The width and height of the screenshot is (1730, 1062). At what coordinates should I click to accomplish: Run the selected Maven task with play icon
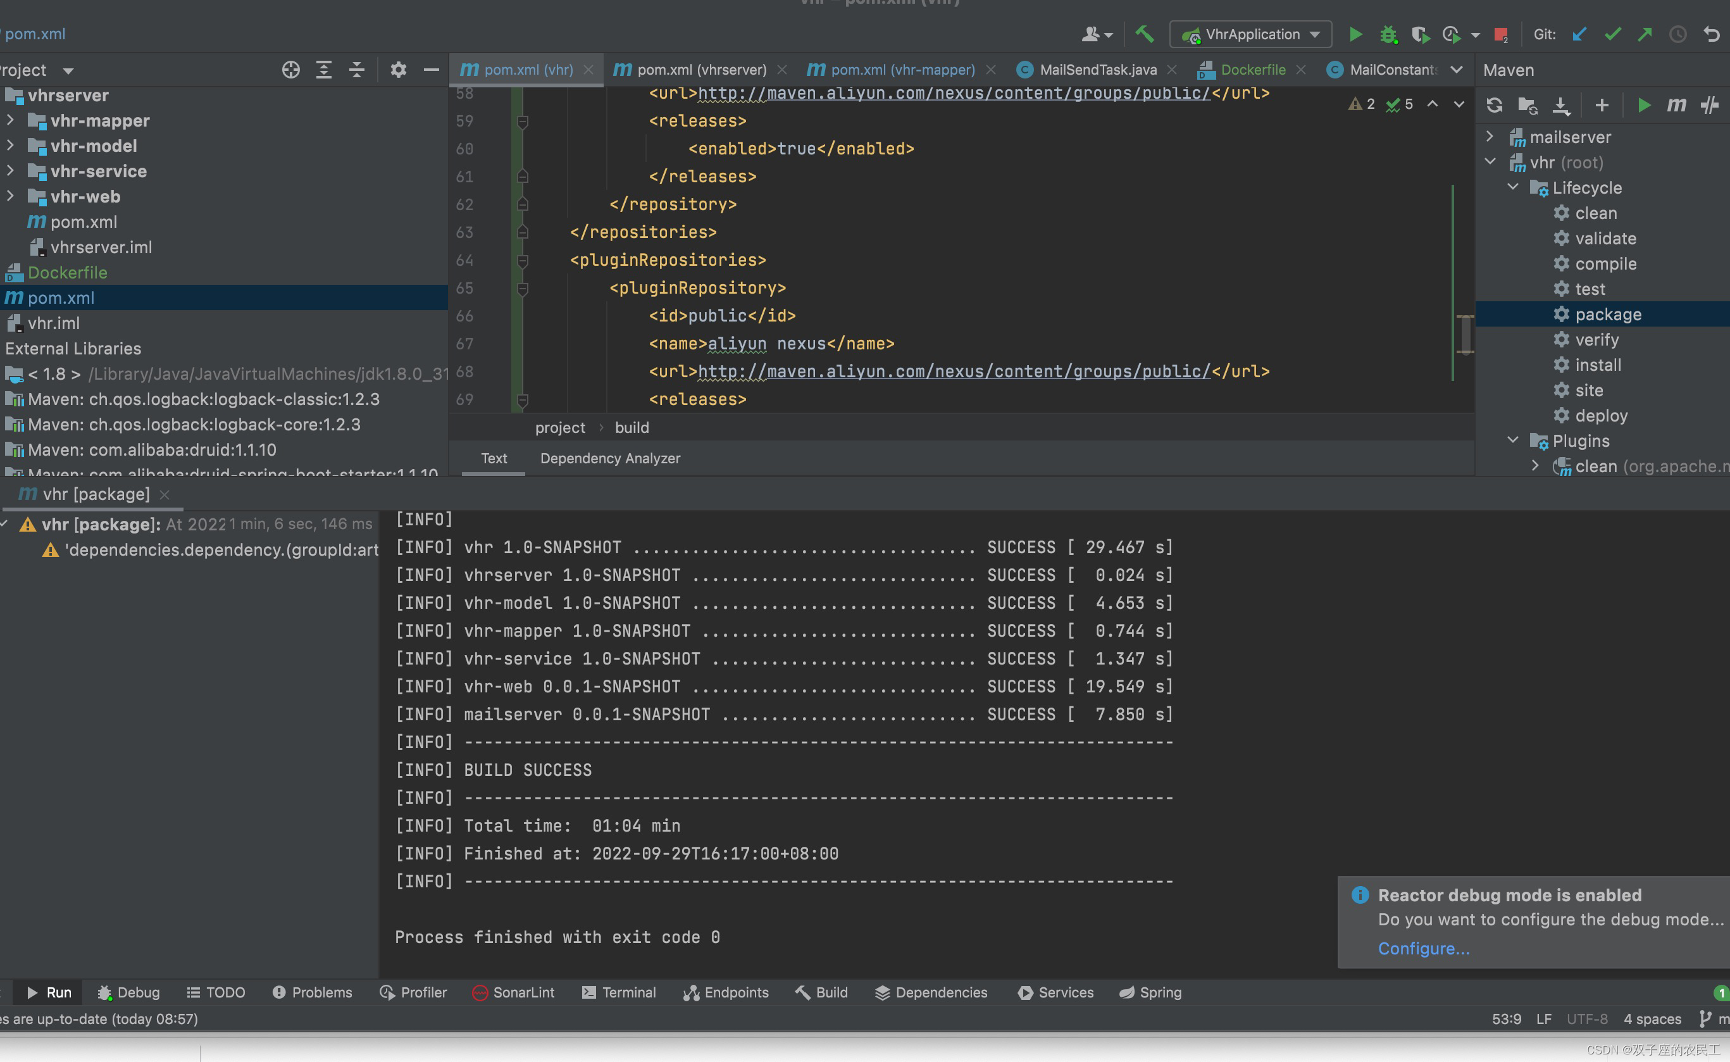click(x=1644, y=105)
